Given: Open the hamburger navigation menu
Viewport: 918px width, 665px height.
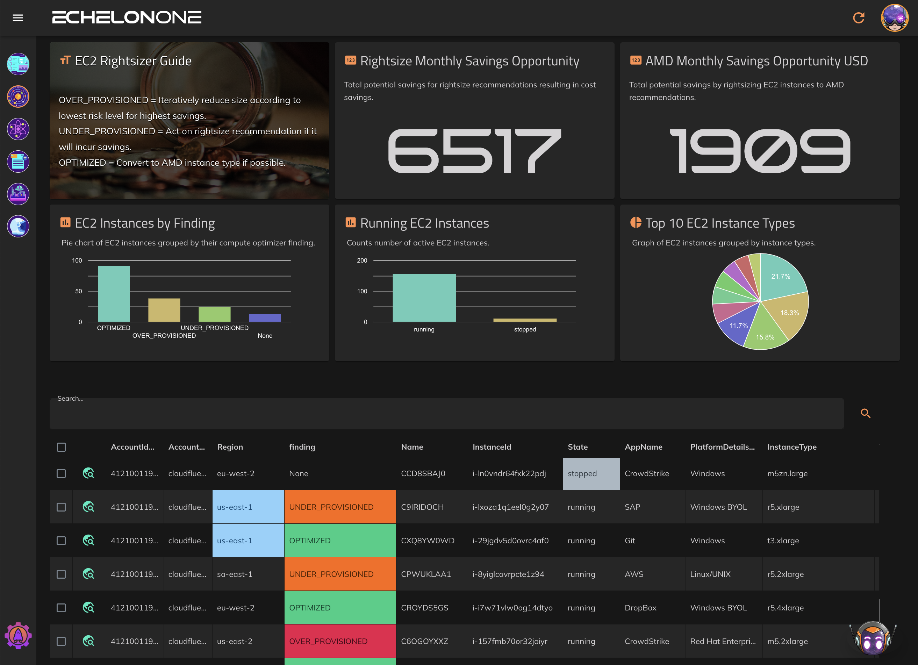Looking at the screenshot, I should [17, 18].
